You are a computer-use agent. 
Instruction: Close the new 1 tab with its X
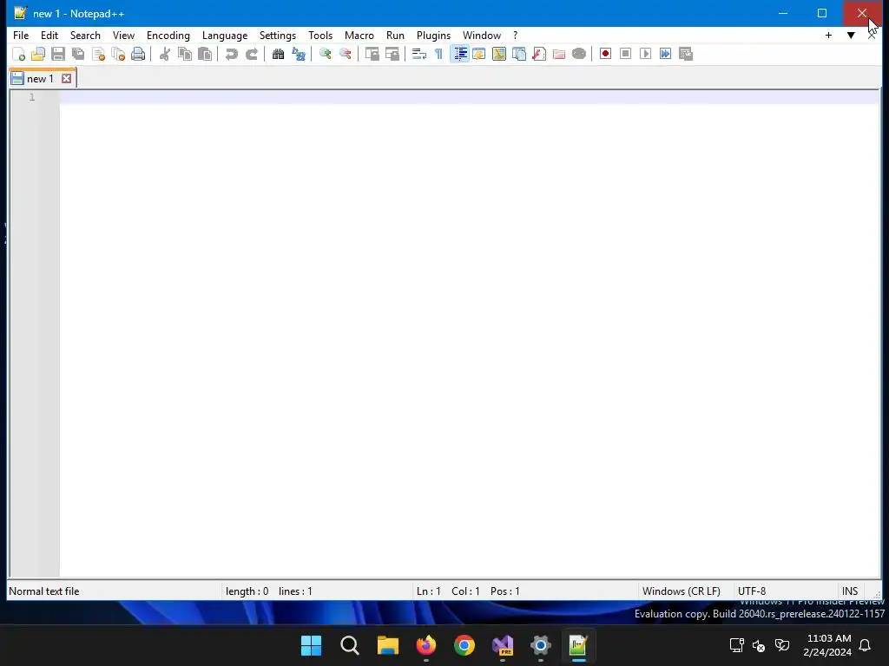click(x=66, y=78)
